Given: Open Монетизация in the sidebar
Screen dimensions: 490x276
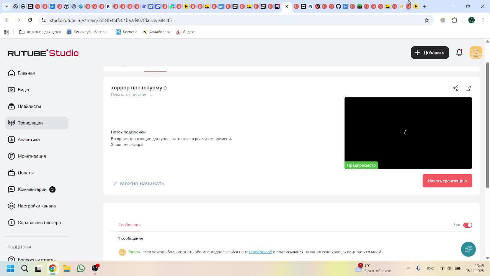Looking at the screenshot, I should tap(32, 156).
